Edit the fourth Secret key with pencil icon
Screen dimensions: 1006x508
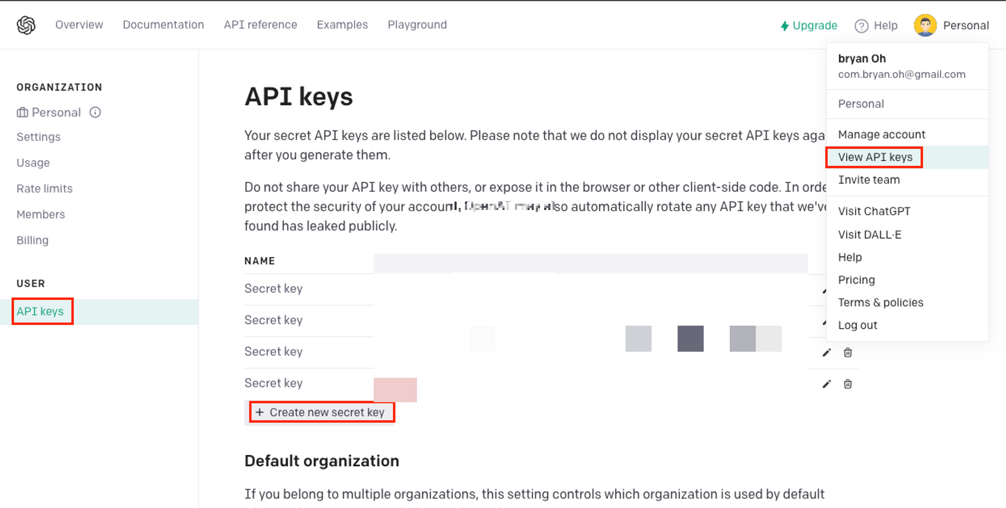[x=827, y=384]
